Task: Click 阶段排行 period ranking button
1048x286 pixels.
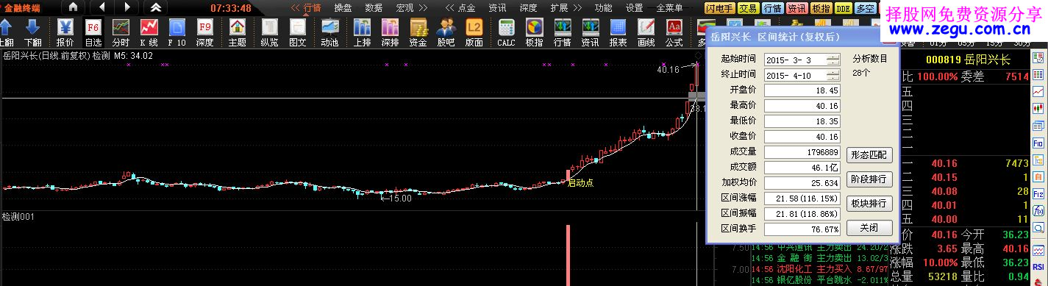Action: click(870, 179)
